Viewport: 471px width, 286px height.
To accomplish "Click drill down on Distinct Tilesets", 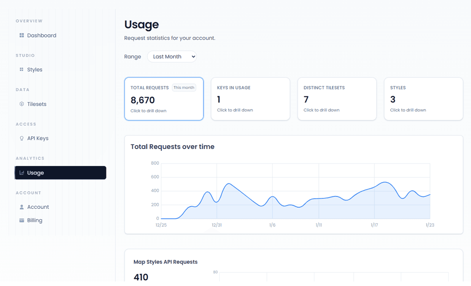I will [337, 99].
